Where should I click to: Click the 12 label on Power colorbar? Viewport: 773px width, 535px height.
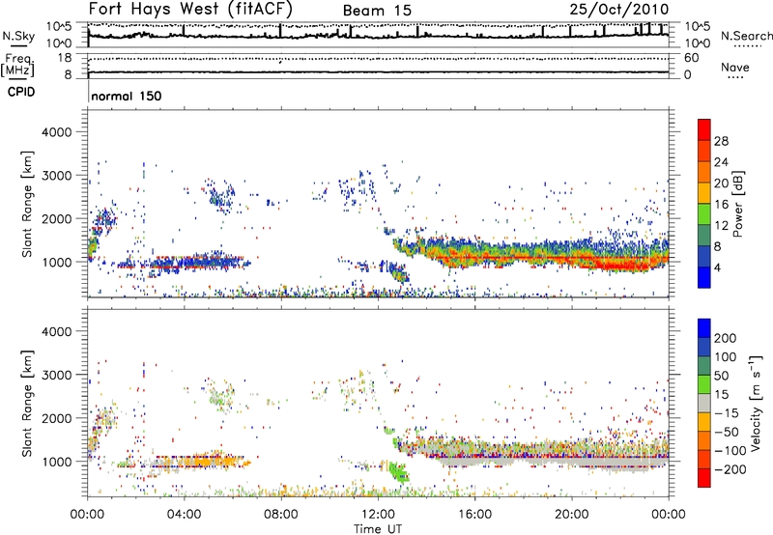tap(721, 226)
